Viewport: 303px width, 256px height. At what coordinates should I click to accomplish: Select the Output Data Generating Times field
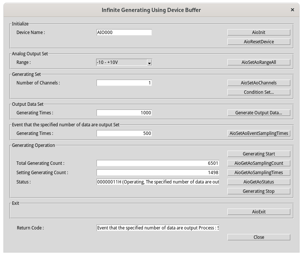124,113
